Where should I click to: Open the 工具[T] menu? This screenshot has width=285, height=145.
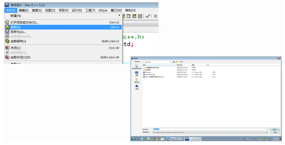90,10
